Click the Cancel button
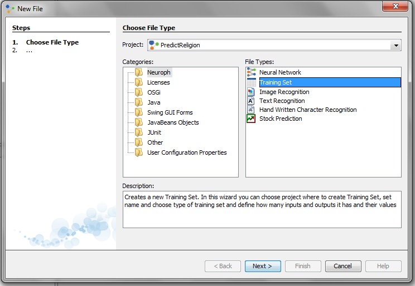Screen dimensions: 415x286 [343, 266]
